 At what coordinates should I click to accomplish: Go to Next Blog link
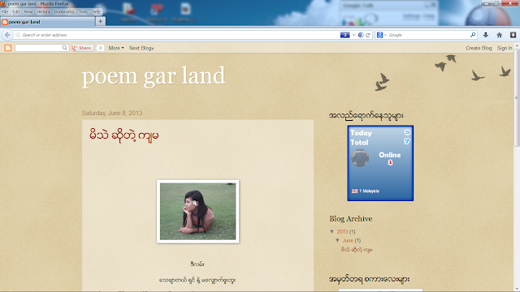(141, 48)
